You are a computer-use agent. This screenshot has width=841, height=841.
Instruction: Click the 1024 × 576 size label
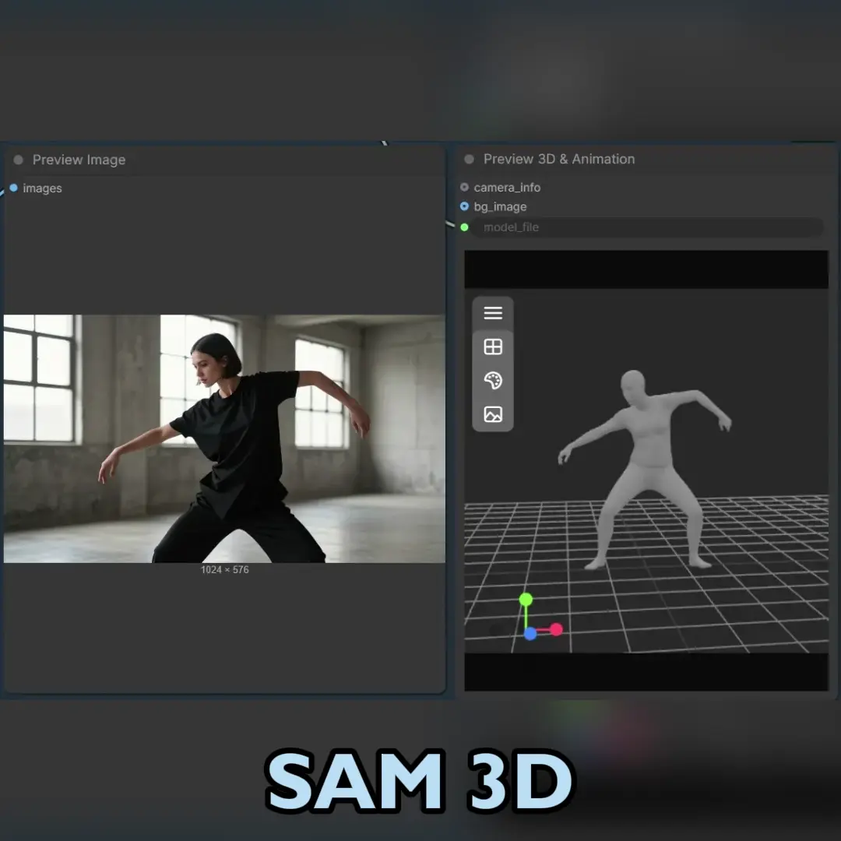pos(224,569)
